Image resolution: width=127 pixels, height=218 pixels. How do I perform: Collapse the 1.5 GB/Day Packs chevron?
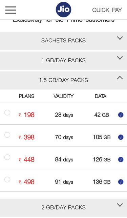[x=120, y=78]
